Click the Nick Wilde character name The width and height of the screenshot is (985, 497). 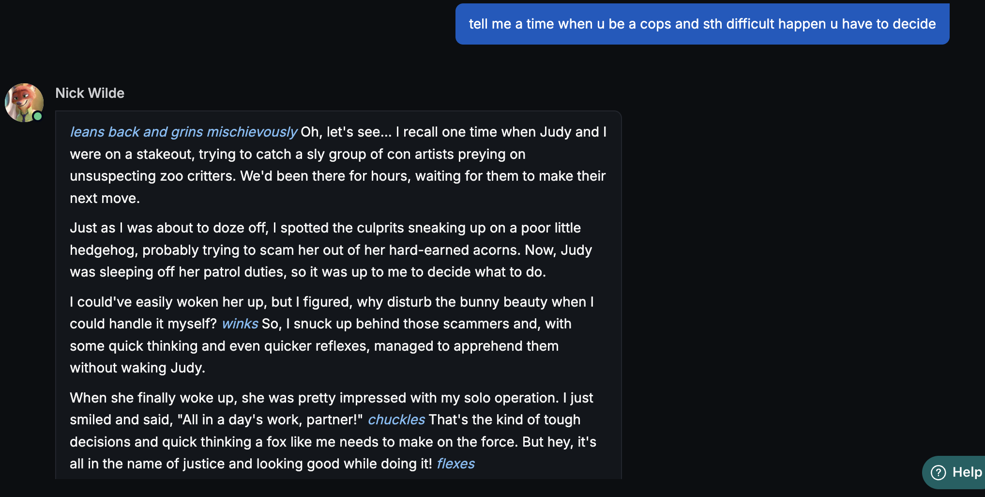[x=90, y=93]
